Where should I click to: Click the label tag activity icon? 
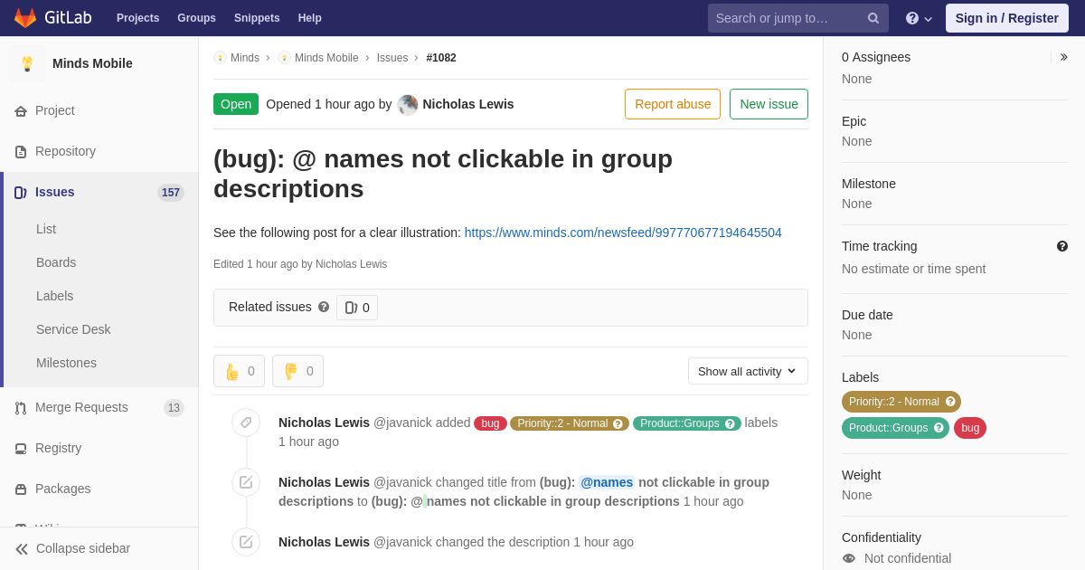[246, 423]
